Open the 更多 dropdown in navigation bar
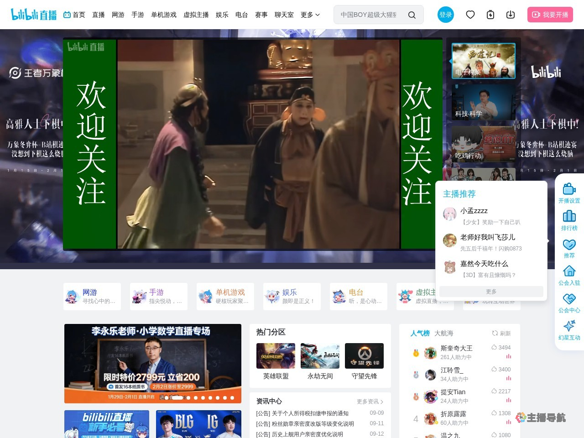Screen dimensions: 584x438 tap(310, 15)
